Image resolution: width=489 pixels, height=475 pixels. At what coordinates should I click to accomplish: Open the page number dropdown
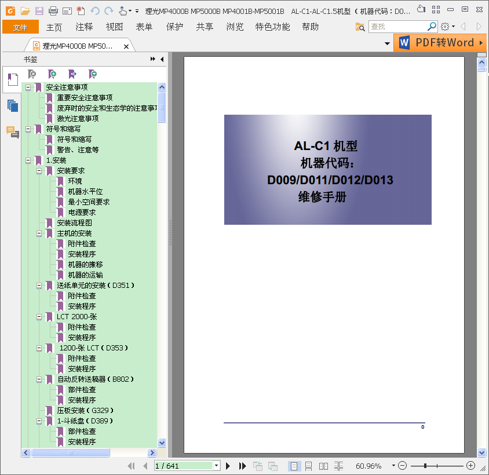point(217,466)
